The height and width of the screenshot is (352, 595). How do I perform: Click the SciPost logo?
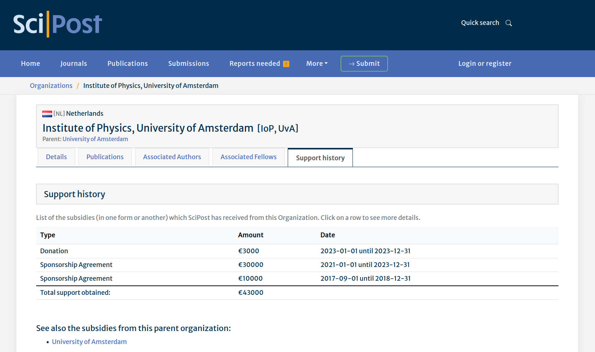coord(58,24)
